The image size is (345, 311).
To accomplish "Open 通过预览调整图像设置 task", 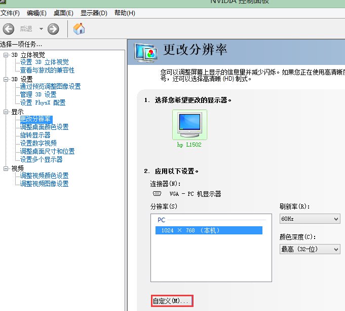I will point(50,86).
